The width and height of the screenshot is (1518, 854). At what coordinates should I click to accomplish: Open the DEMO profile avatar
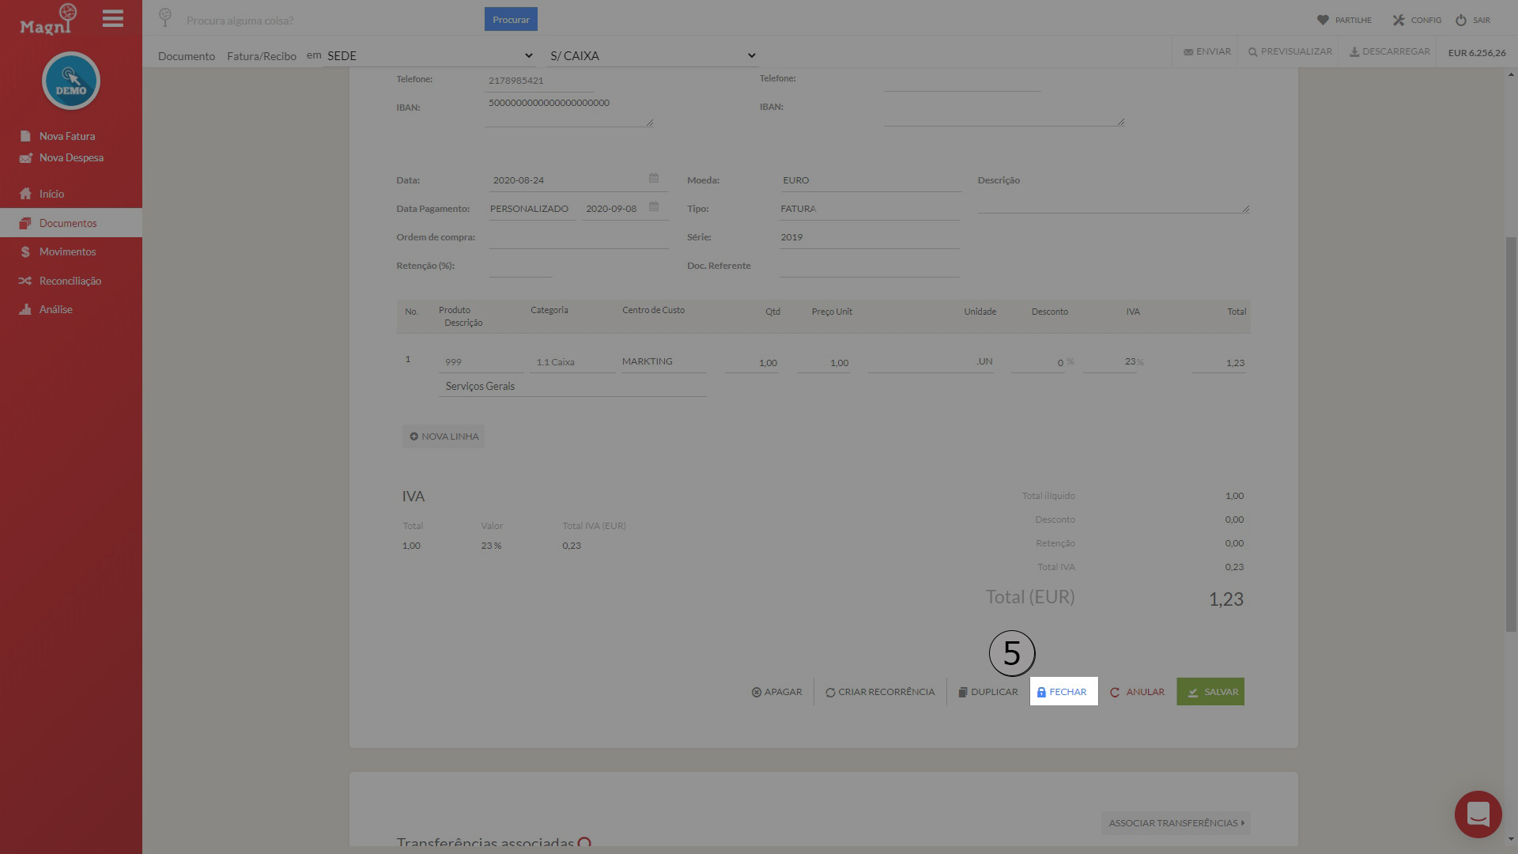[71, 81]
